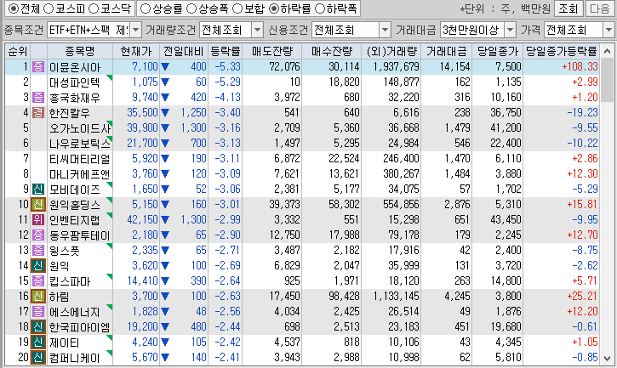617x368 pixels.
Task: Click the 증 badge beside 킵스파마
Action: click(38, 281)
